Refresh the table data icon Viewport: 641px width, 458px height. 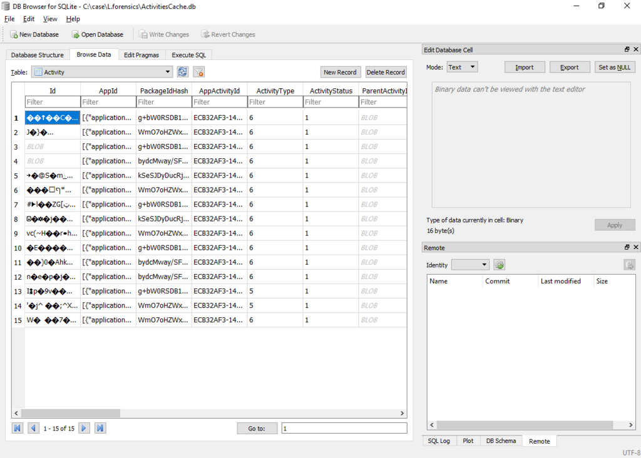[x=182, y=72]
